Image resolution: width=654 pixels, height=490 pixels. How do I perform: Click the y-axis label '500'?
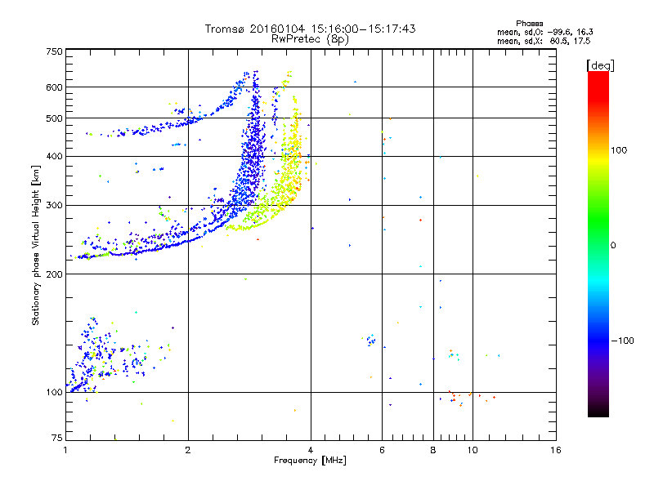pyautogui.click(x=54, y=118)
